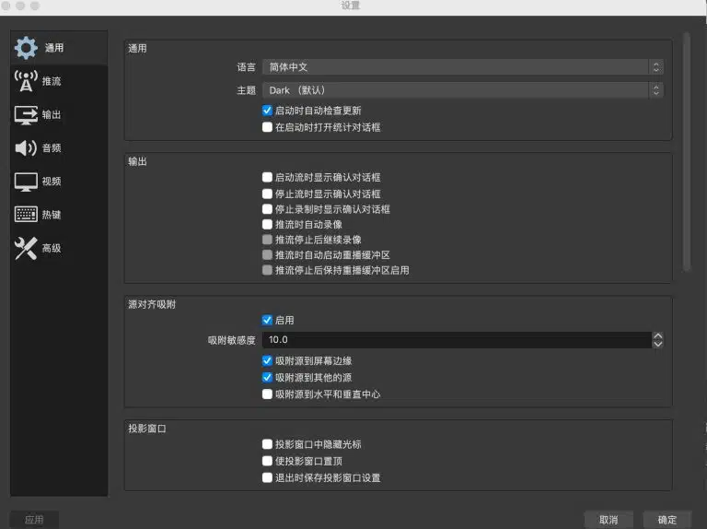Viewport: 707px width, 529px height.
Task: Click the 取消 button
Action: [608, 520]
